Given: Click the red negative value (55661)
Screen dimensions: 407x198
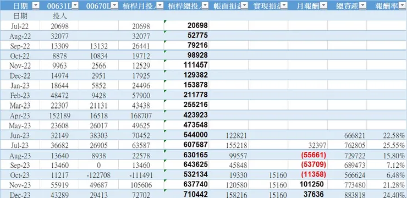Looking at the screenshot, I should point(308,155).
